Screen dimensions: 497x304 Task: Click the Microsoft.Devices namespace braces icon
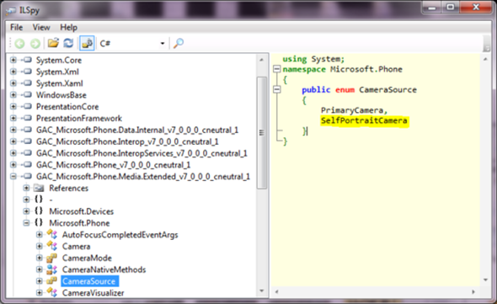click(x=39, y=211)
